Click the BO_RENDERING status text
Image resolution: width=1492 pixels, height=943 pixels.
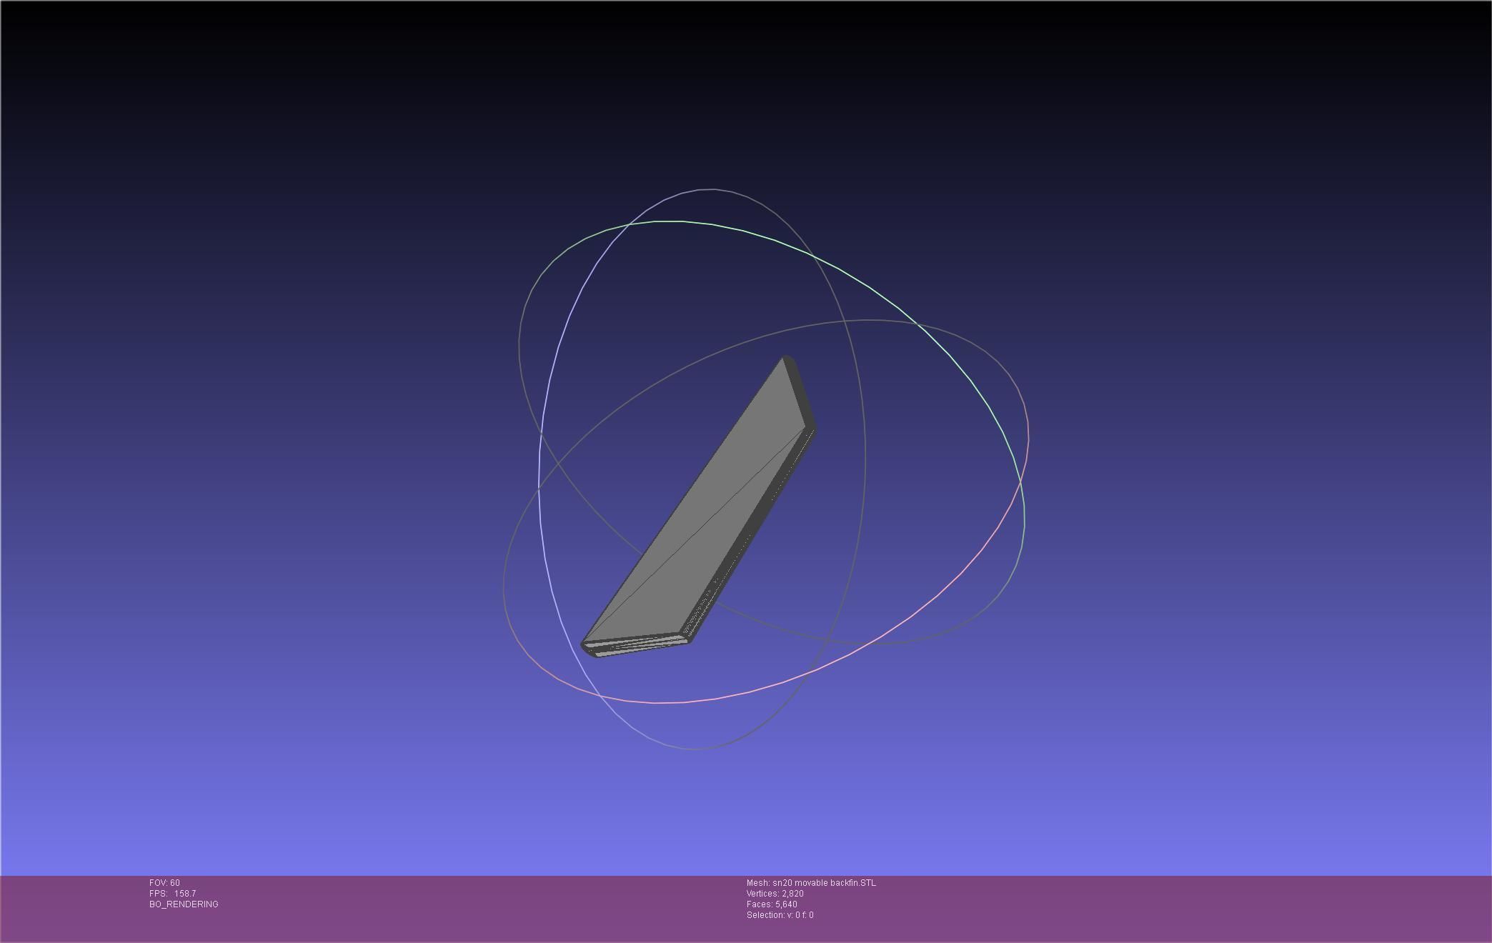point(184,904)
